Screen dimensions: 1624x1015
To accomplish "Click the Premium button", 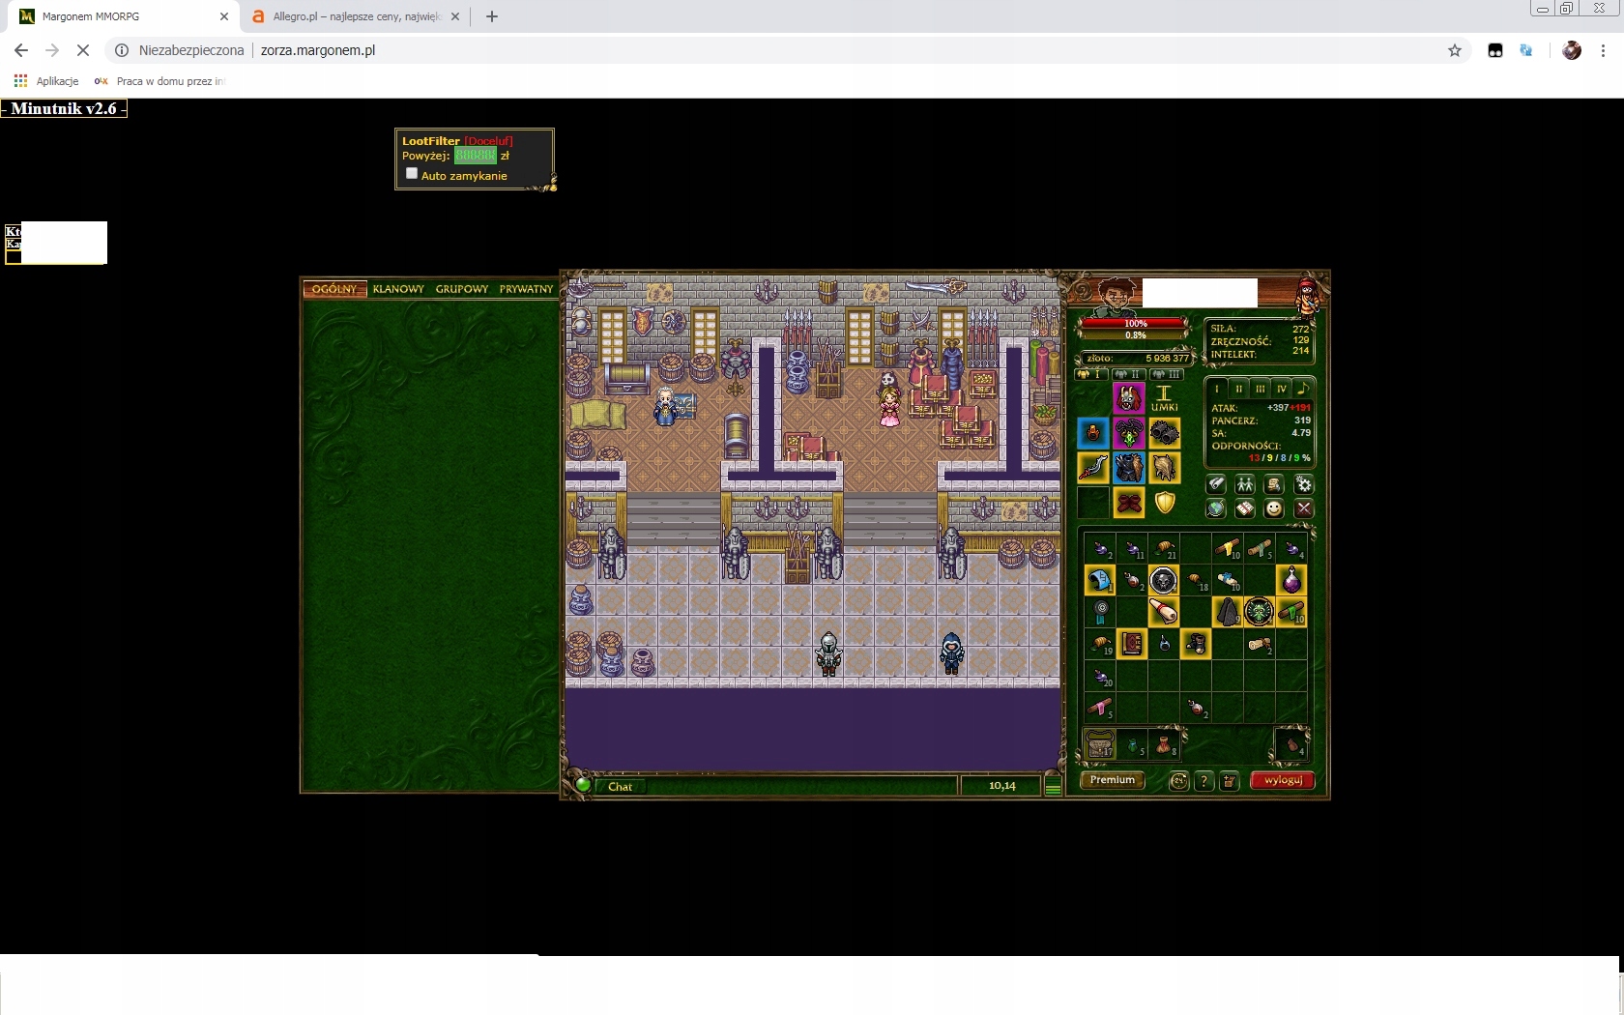I will coord(1113,780).
